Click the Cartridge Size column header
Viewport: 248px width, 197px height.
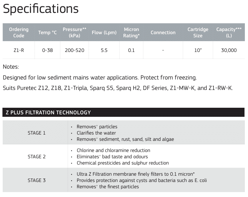[198, 32]
